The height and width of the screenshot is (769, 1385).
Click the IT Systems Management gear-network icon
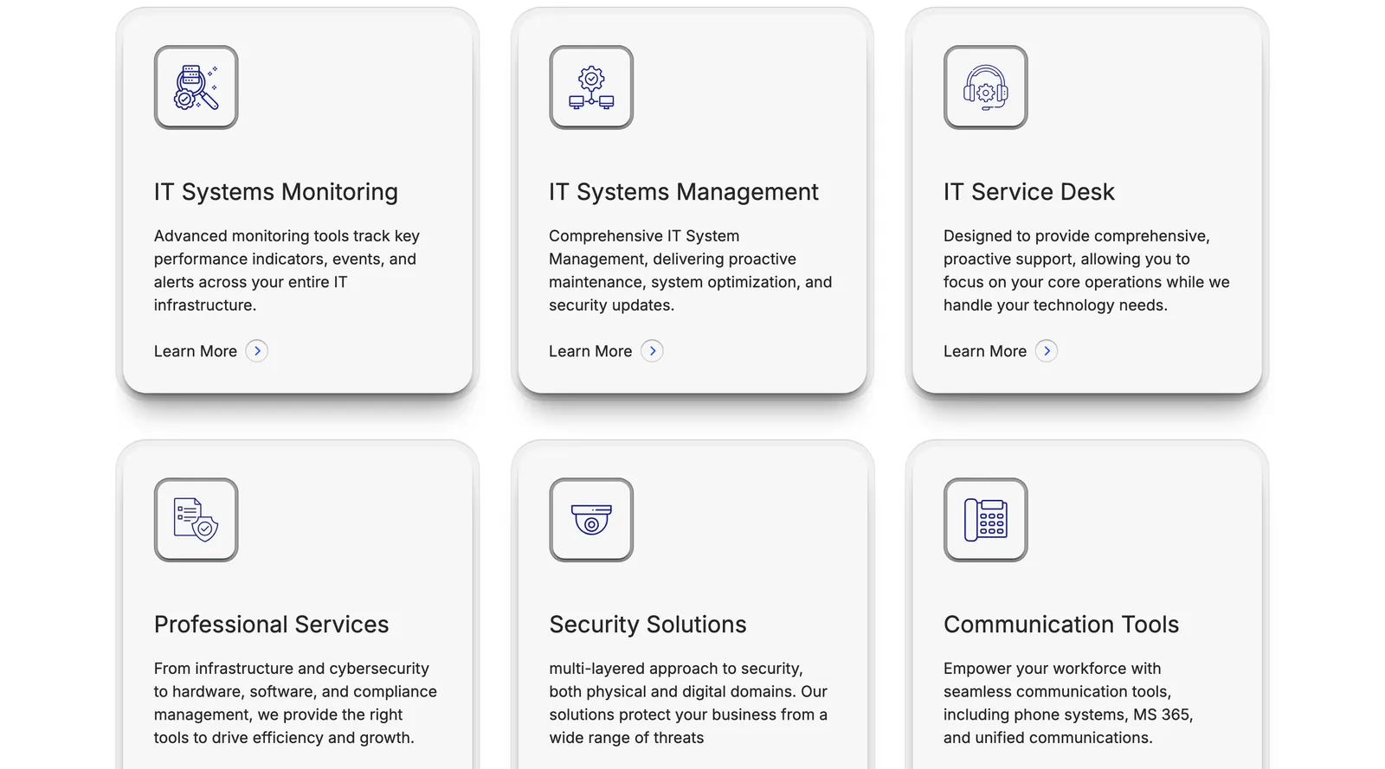(x=591, y=87)
